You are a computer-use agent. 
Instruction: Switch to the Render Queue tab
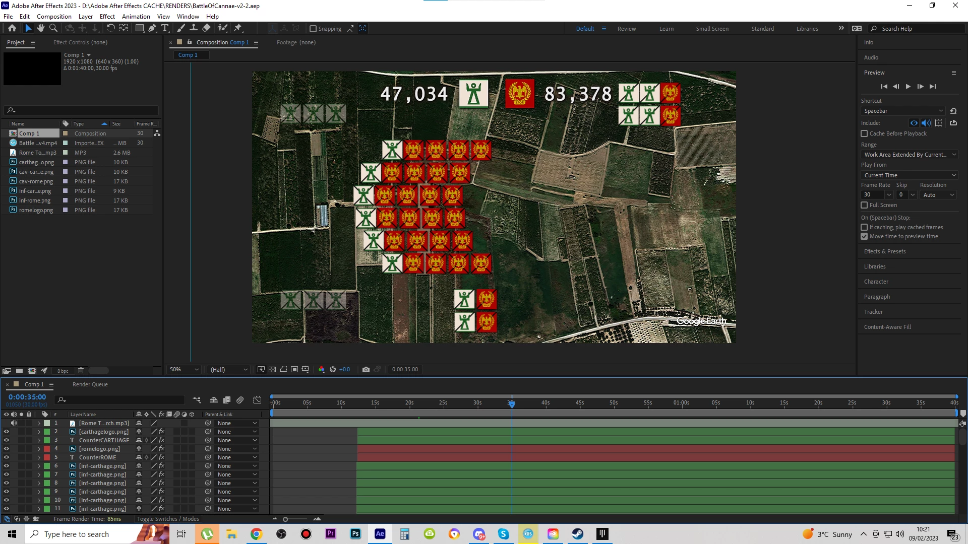coord(90,384)
